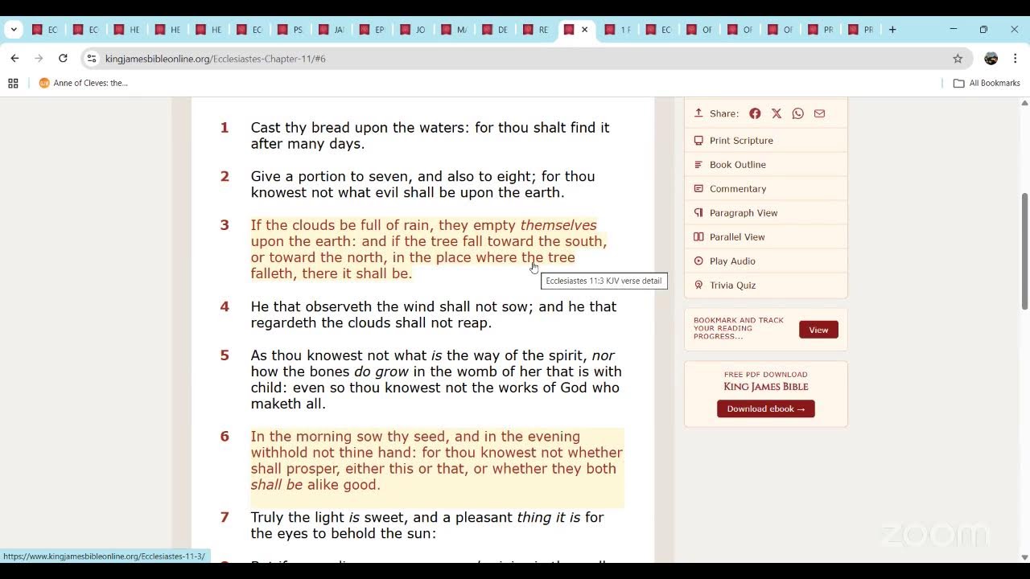Image resolution: width=1030 pixels, height=579 pixels.
Task: Go forward in browser history
Action: click(39, 59)
